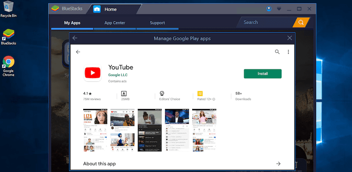Click the BlueStacks account profile icon
Viewport: 352px width, 172px height.
click(269, 9)
